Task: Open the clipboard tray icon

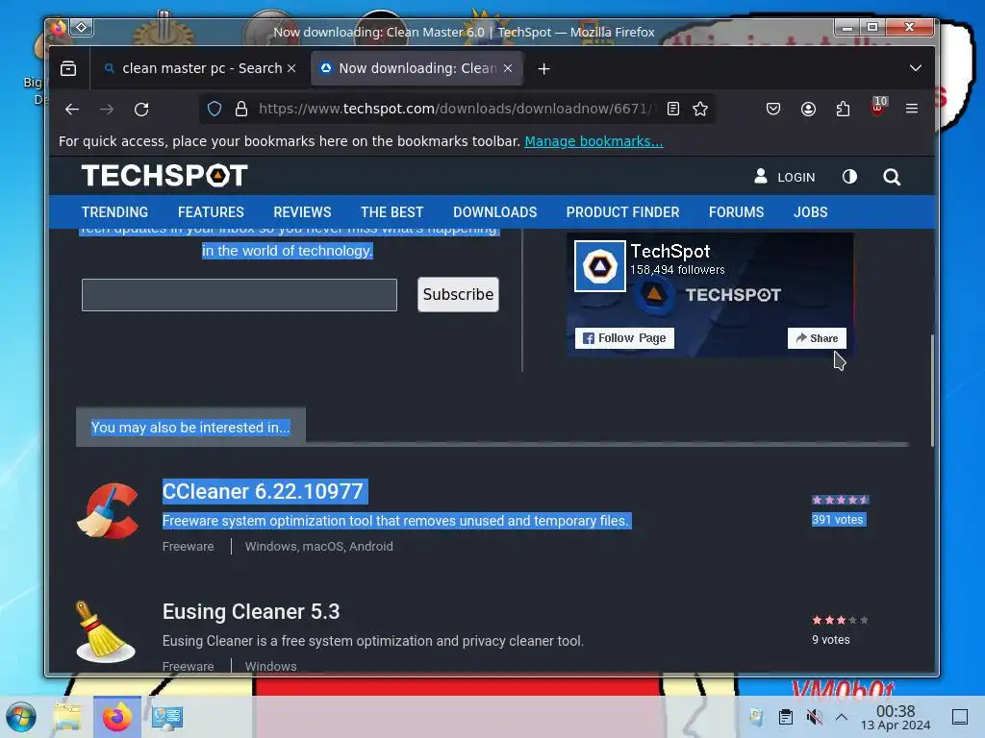Action: 785,717
